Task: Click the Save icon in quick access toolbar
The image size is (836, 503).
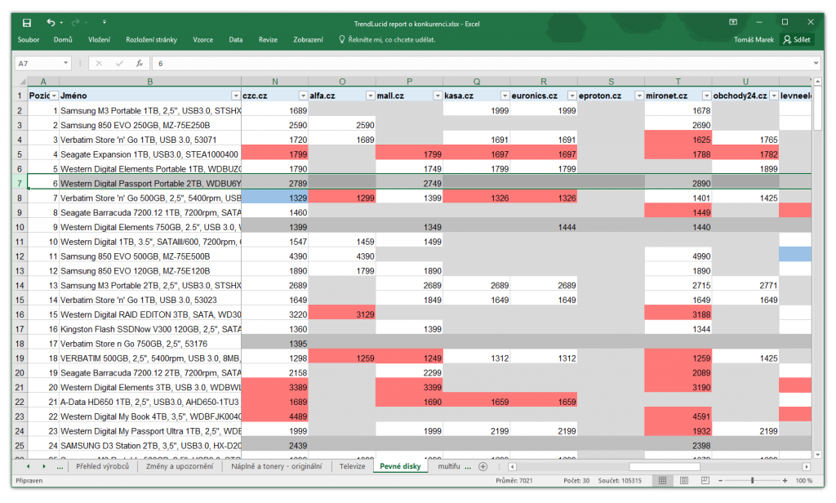Action: coord(27,22)
